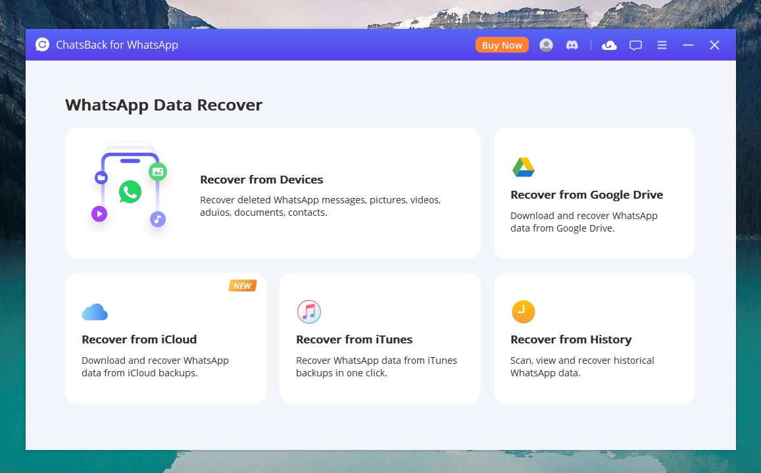Click 'Recover deleted WhatsApp messages' description text
Screen dimensions: 761x473
[320, 206]
